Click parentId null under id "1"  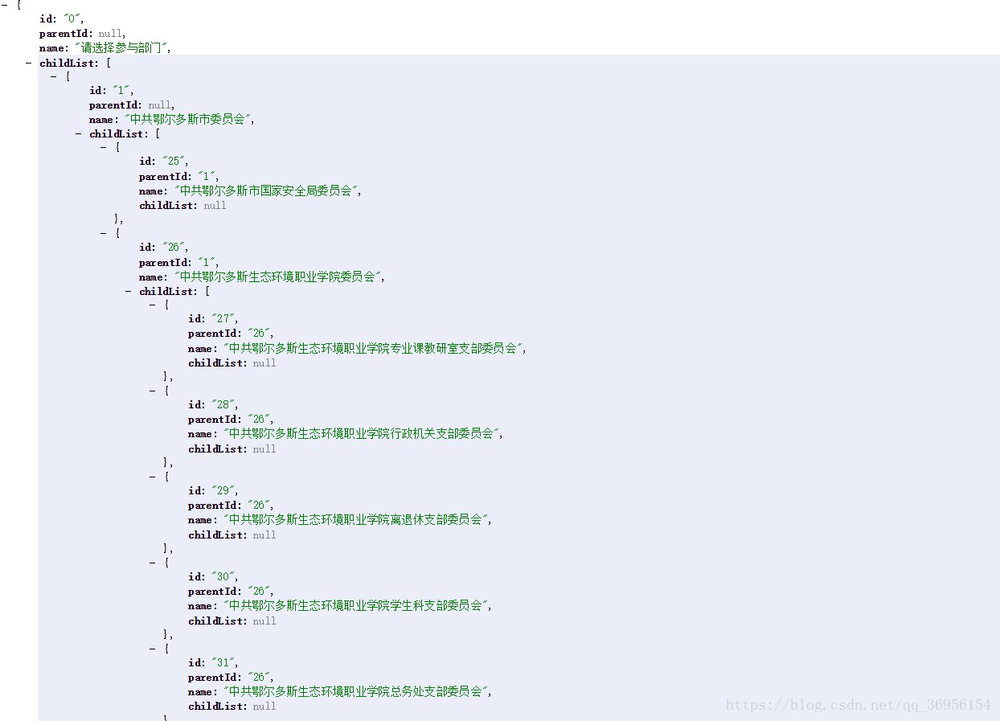[x=160, y=105]
